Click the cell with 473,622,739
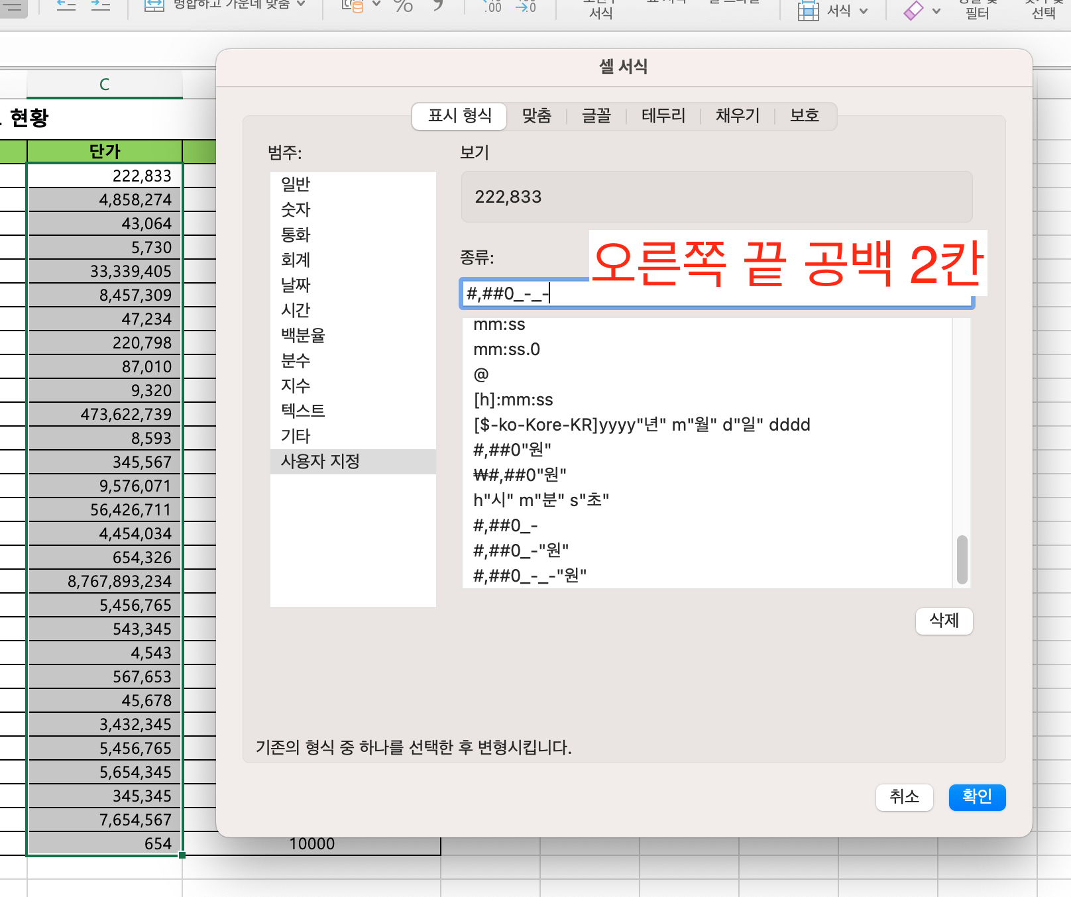Viewport: 1071px width, 897px height. pos(105,414)
